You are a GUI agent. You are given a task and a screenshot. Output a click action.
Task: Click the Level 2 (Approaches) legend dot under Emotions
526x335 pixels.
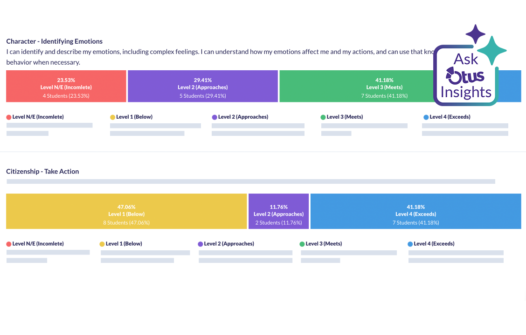[214, 117]
